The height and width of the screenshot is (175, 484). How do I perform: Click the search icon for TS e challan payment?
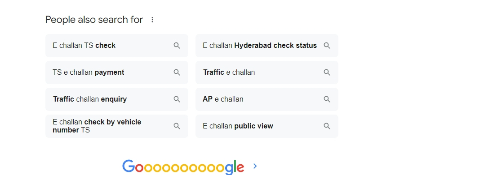click(177, 72)
